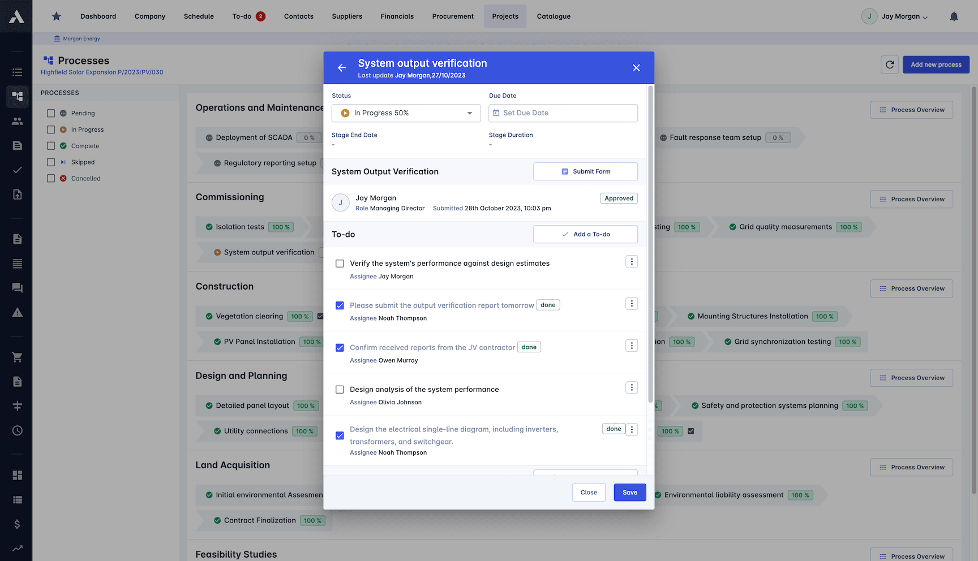Open the notifications bell
Viewport: 978px width, 561px height.
(x=954, y=16)
